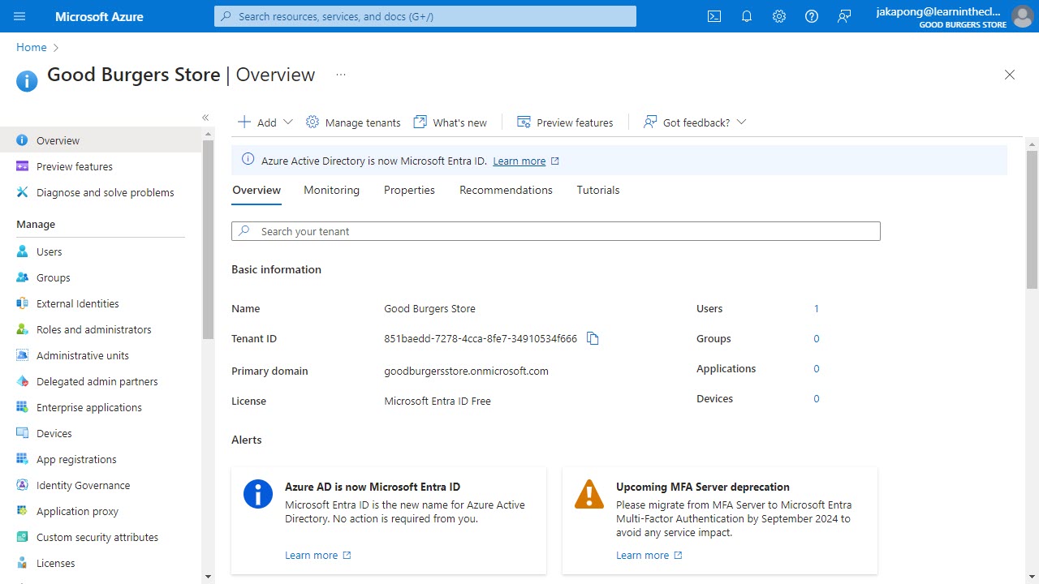This screenshot has width=1039, height=584.
Task: Open the Users section in the sidebar
Action: pos(50,251)
